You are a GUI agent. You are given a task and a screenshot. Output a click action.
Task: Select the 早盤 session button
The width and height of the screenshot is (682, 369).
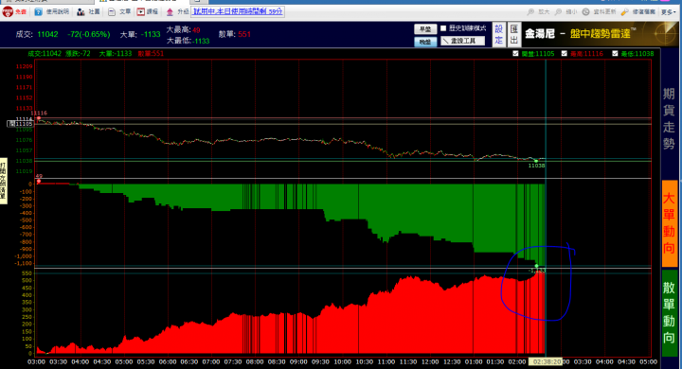click(x=425, y=29)
